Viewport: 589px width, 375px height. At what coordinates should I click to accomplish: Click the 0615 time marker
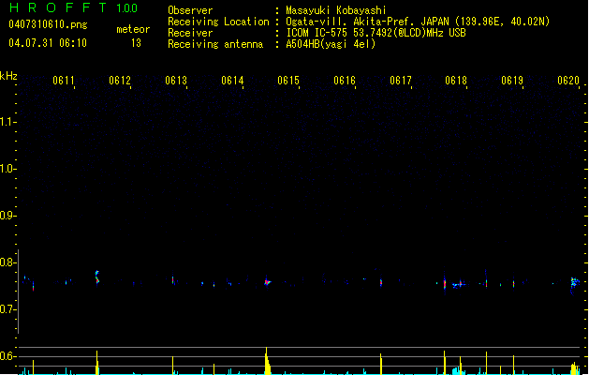[x=288, y=81]
